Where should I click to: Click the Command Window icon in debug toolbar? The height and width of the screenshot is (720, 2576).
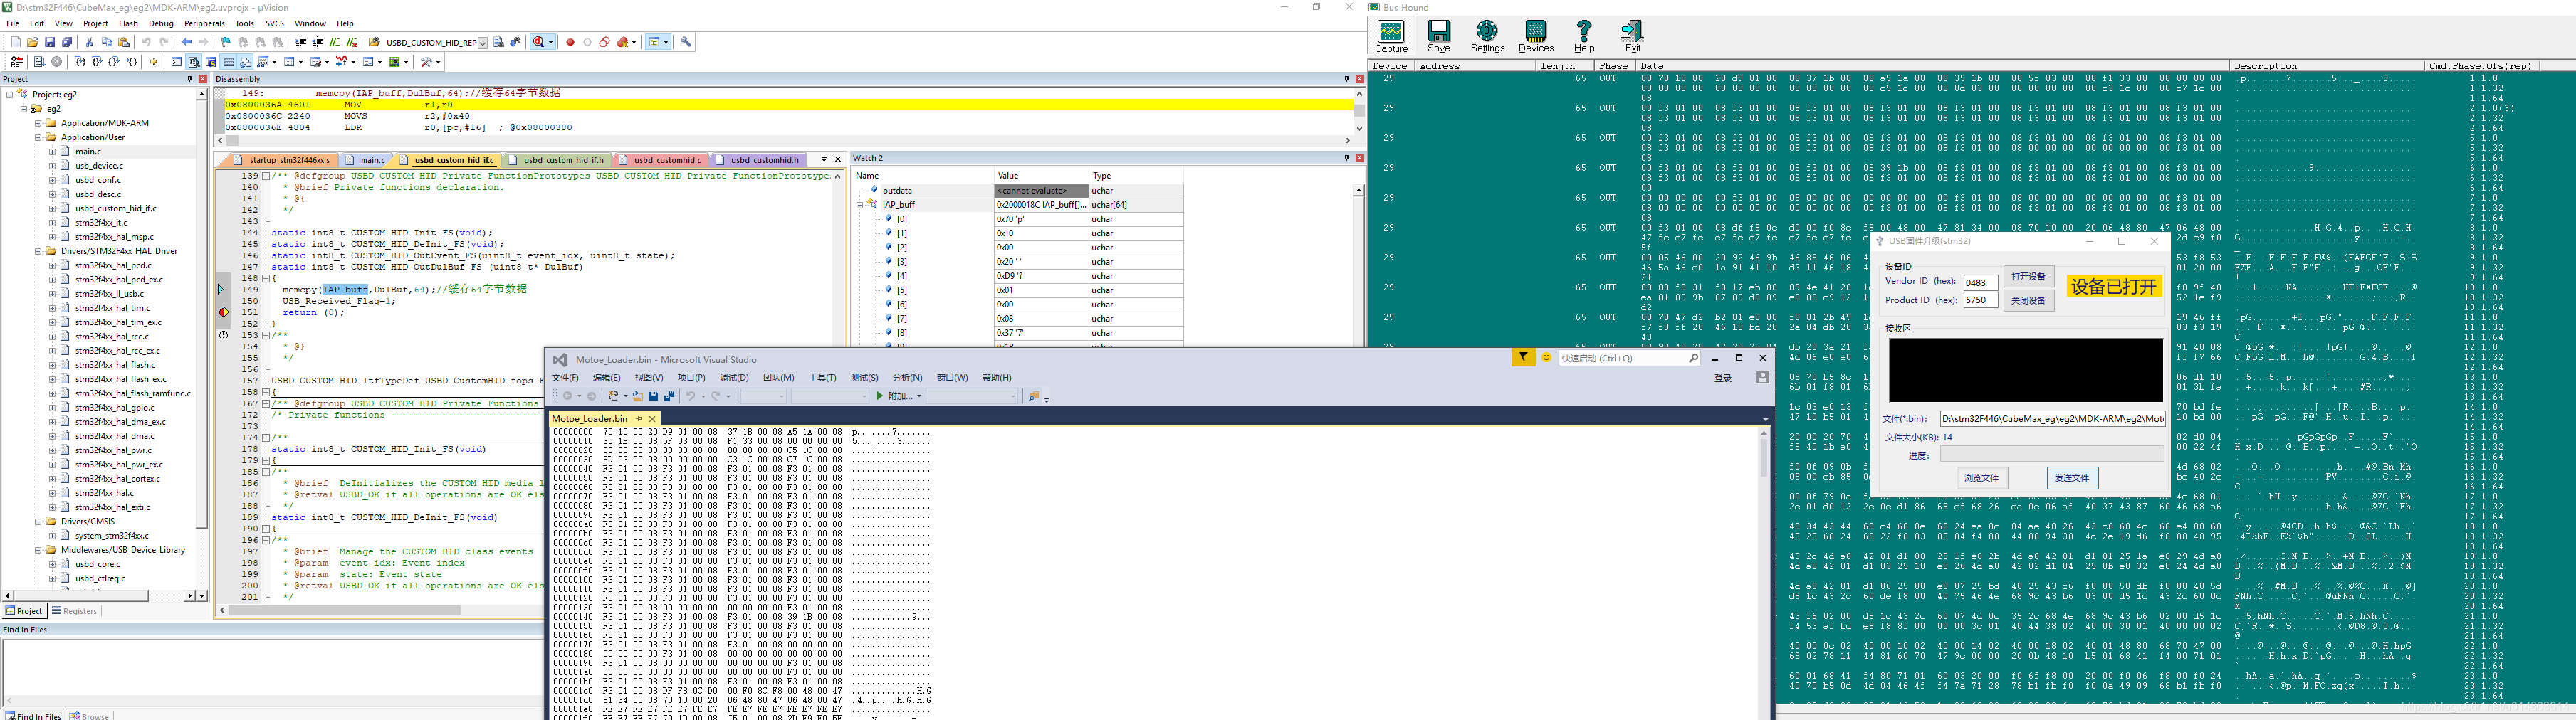pyautogui.click(x=177, y=62)
